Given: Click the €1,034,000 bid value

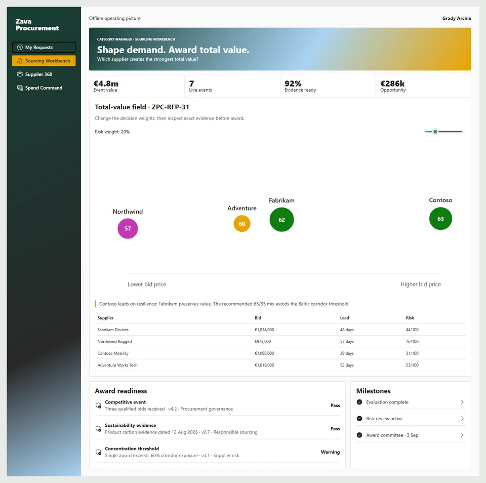Looking at the screenshot, I should pyautogui.click(x=264, y=330).
